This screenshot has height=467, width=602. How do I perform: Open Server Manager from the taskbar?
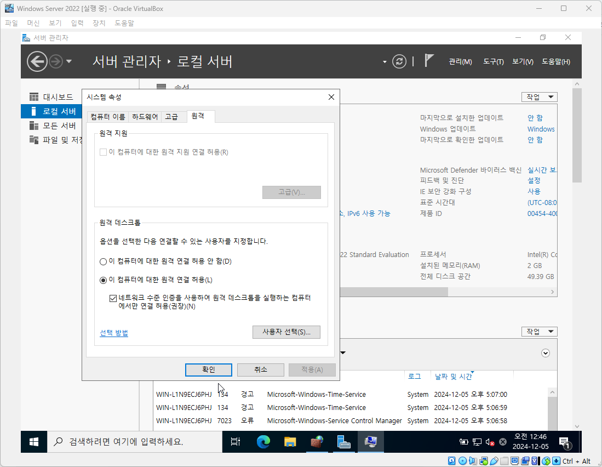click(x=343, y=442)
